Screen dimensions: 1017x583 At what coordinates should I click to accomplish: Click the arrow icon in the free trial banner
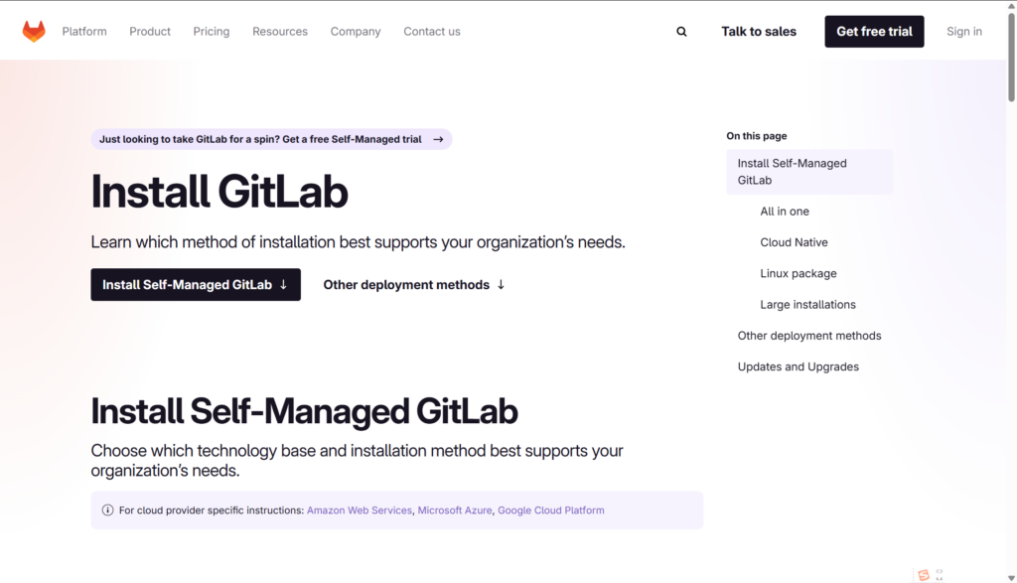(x=438, y=140)
